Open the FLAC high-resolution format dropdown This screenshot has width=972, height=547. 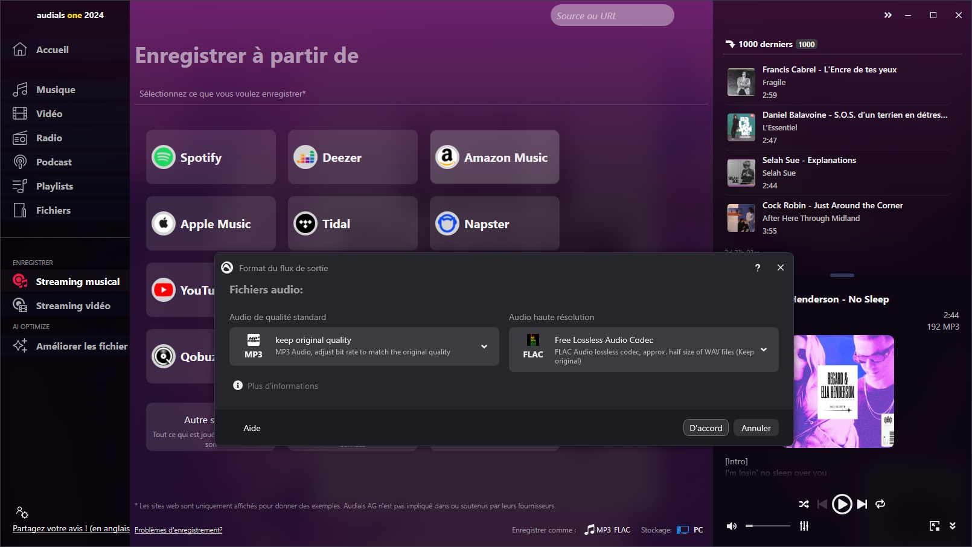(644, 350)
